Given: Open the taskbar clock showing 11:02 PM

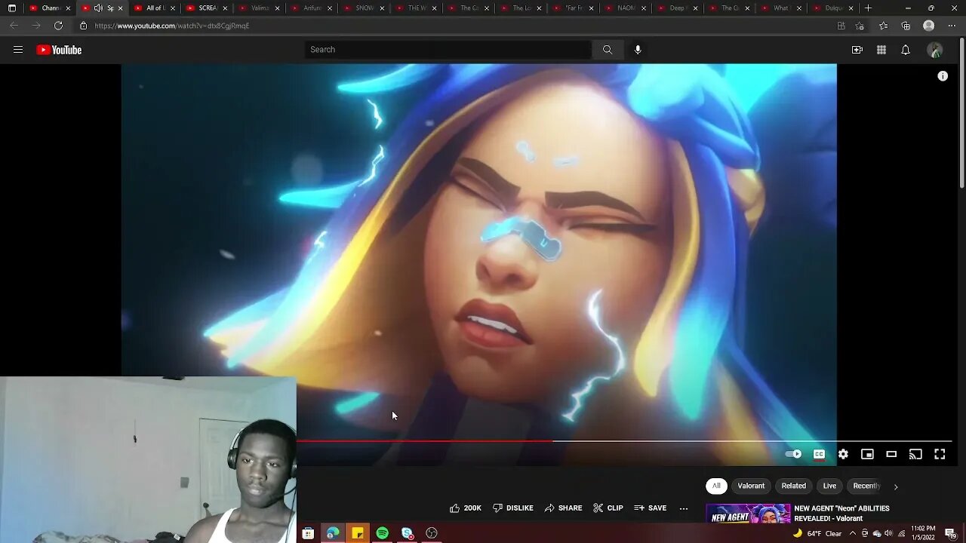Looking at the screenshot, I should (x=922, y=533).
